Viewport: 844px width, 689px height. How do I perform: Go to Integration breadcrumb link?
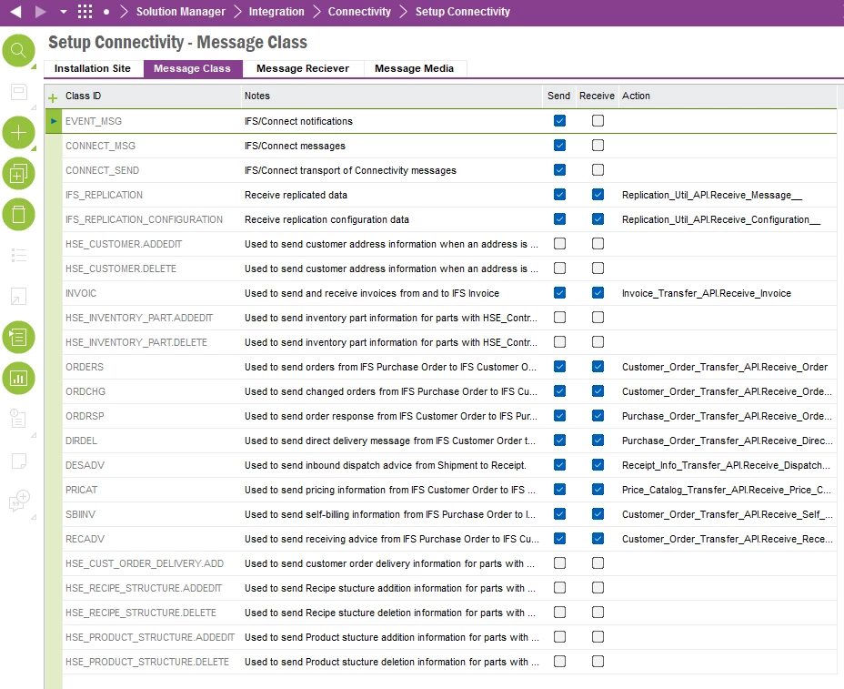click(276, 12)
